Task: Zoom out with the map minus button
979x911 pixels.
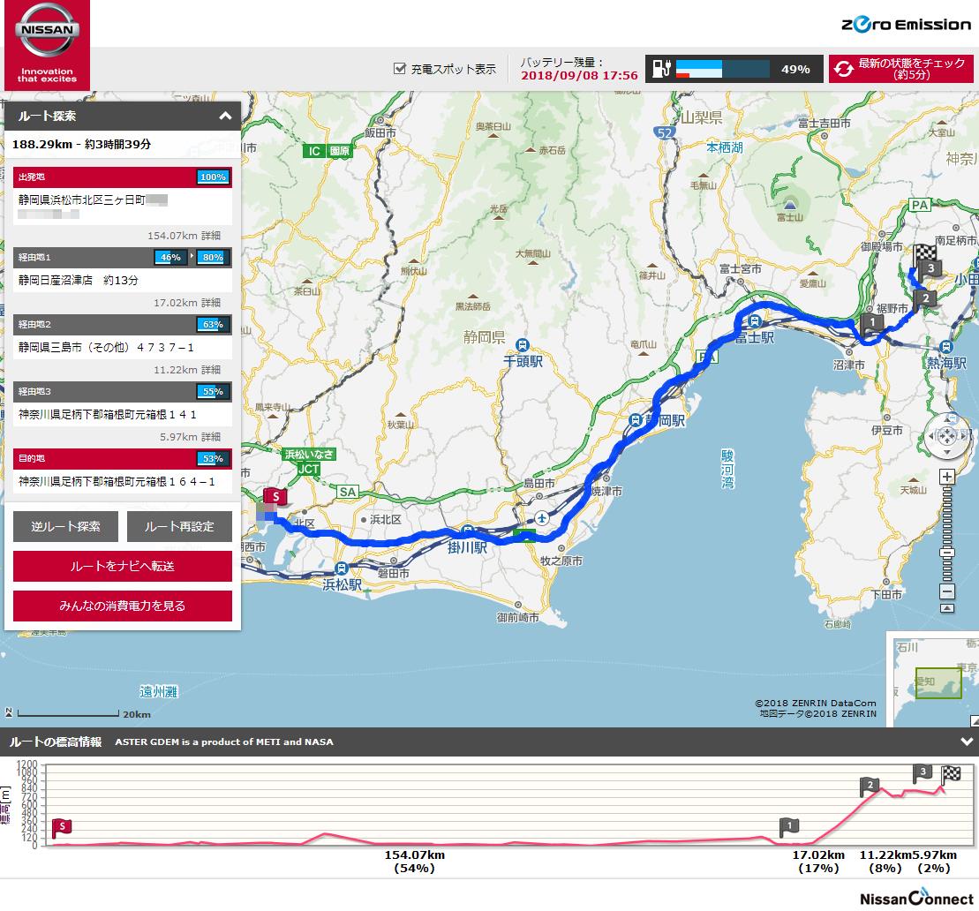Action: 947,591
